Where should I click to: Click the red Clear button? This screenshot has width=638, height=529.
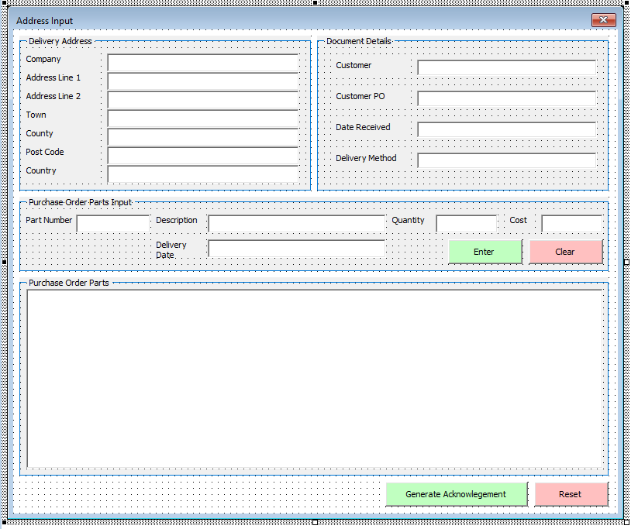pyautogui.click(x=565, y=252)
